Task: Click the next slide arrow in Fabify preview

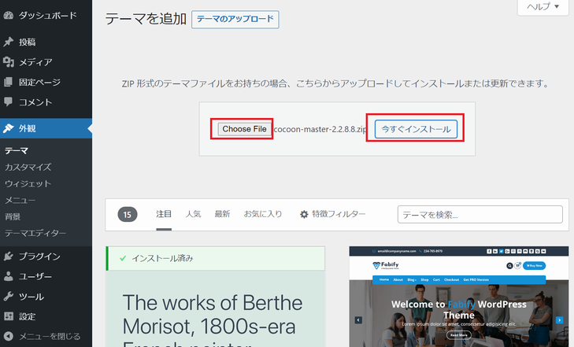Action: [559, 320]
